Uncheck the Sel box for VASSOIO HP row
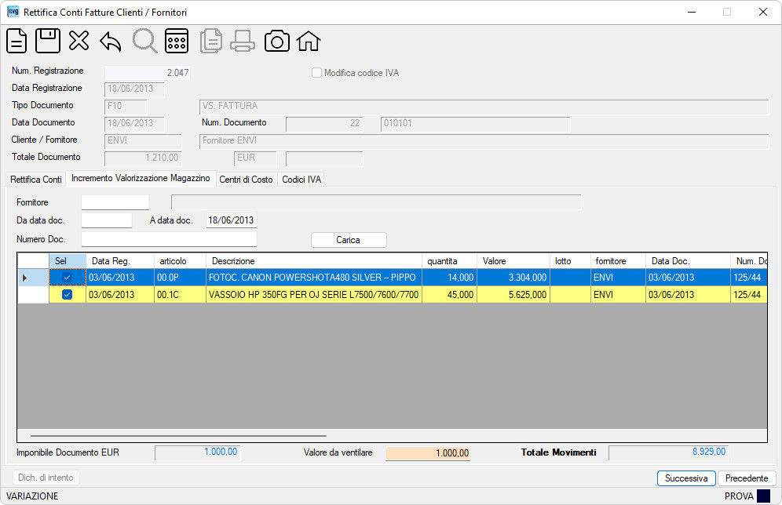 point(67,295)
